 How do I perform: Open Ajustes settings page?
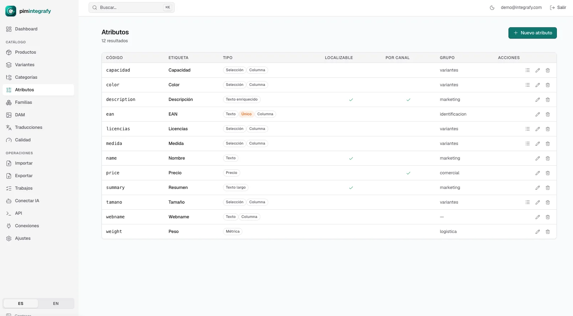pyautogui.click(x=38, y=238)
